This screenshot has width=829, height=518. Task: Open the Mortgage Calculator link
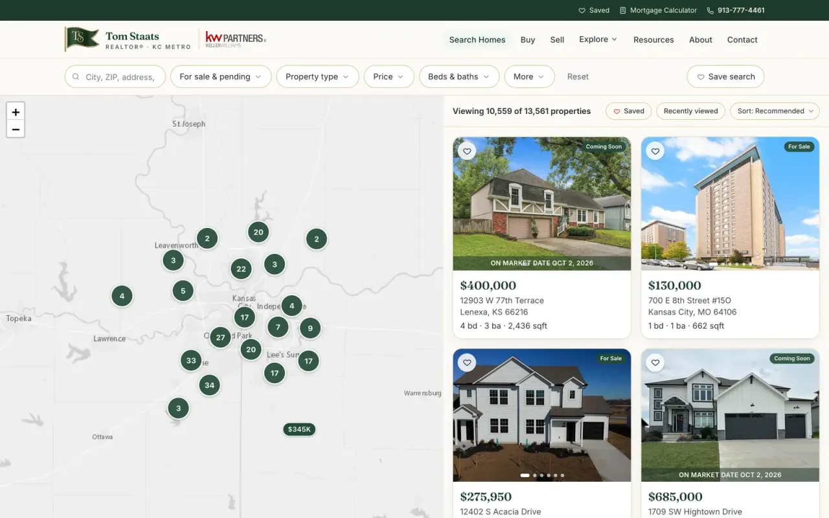pyautogui.click(x=658, y=10)
